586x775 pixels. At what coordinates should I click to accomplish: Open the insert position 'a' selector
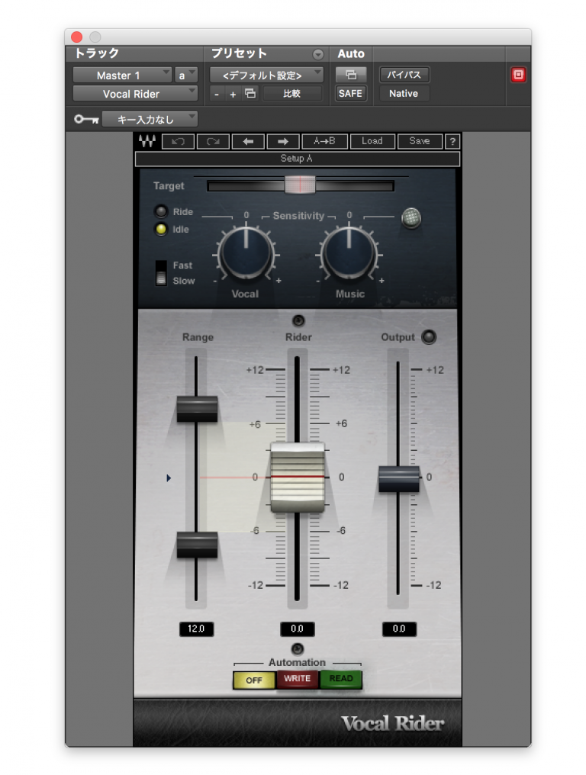(186, 75)
